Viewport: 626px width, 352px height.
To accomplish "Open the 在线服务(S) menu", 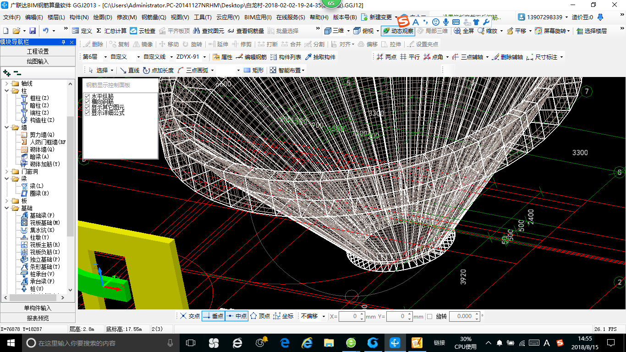I will coord(291,17).
